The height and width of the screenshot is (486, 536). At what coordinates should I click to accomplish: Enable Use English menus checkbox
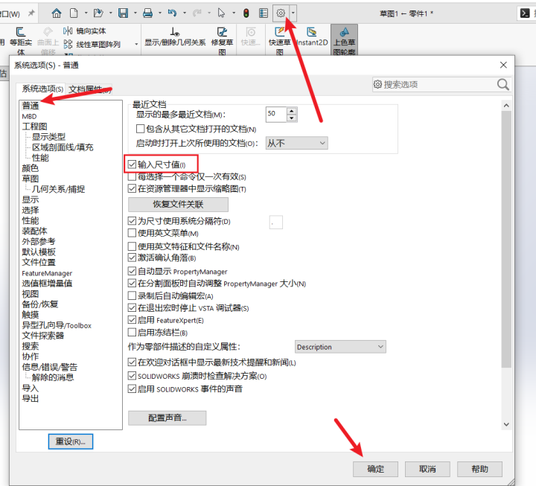pos(132,233)
